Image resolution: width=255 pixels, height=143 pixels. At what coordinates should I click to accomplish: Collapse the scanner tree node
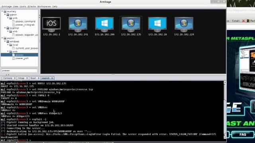pos(5,28)
